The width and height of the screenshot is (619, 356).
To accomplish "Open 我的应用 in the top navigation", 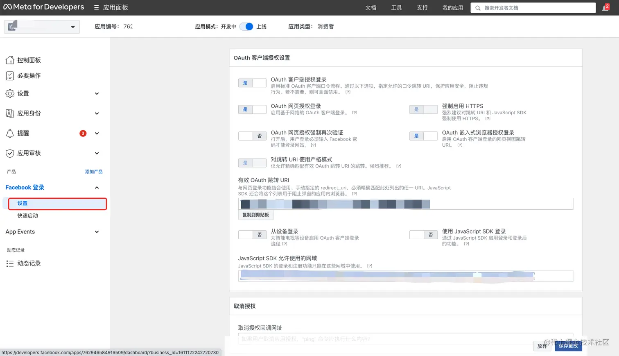I will coord(452,8).
